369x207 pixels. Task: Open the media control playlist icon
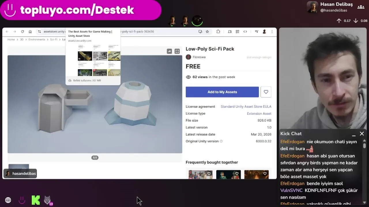pos(256,32)
